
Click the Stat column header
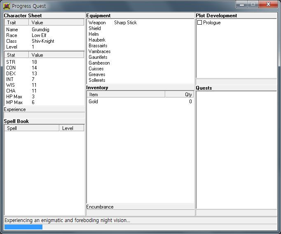[x=16, y=55]
